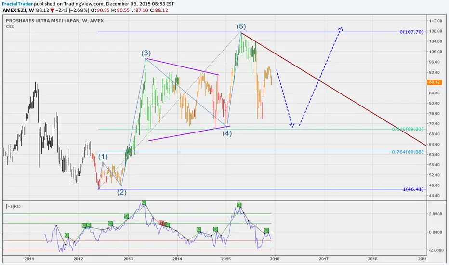
Task: Click the 0.0000 oscillator scale label
Action: coord(436,232)
